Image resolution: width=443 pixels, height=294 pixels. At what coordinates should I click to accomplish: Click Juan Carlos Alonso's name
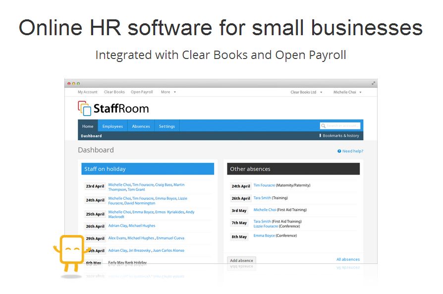[x=168, y=250]
